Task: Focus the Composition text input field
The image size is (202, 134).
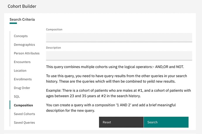Action: click(119, 37)
